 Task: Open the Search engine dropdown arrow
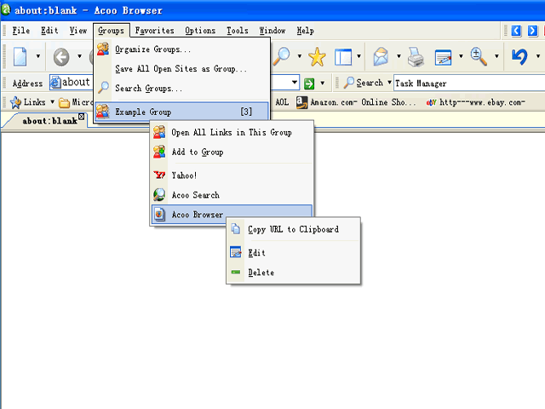click(x=389, y=83)
